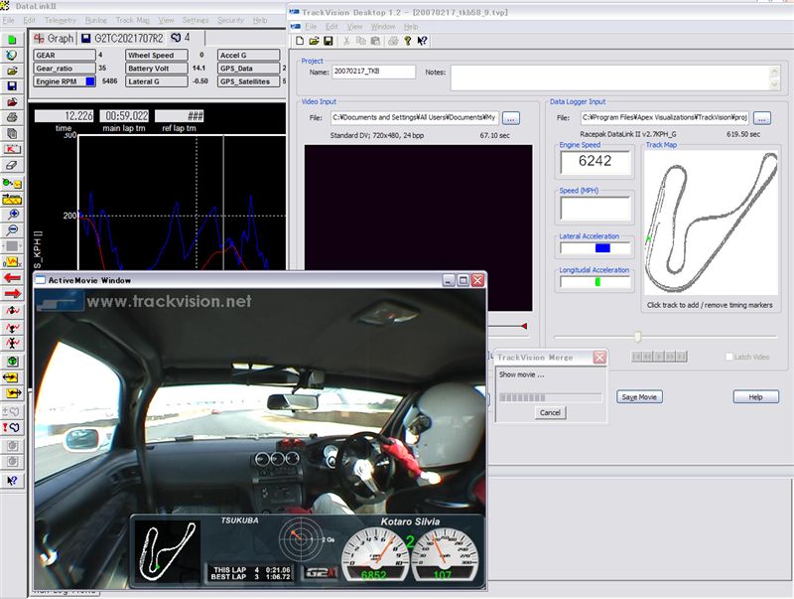794x599 pixels.
Task: Toggle the Latch Video checkbox
Action: [x=729, y=357]
